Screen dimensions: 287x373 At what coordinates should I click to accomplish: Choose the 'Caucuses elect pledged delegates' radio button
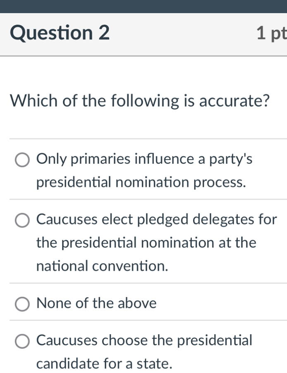pyautogui.click(x=22, y=220)
